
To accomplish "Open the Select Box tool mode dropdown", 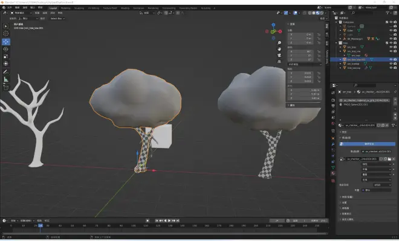I will [57, 18].
